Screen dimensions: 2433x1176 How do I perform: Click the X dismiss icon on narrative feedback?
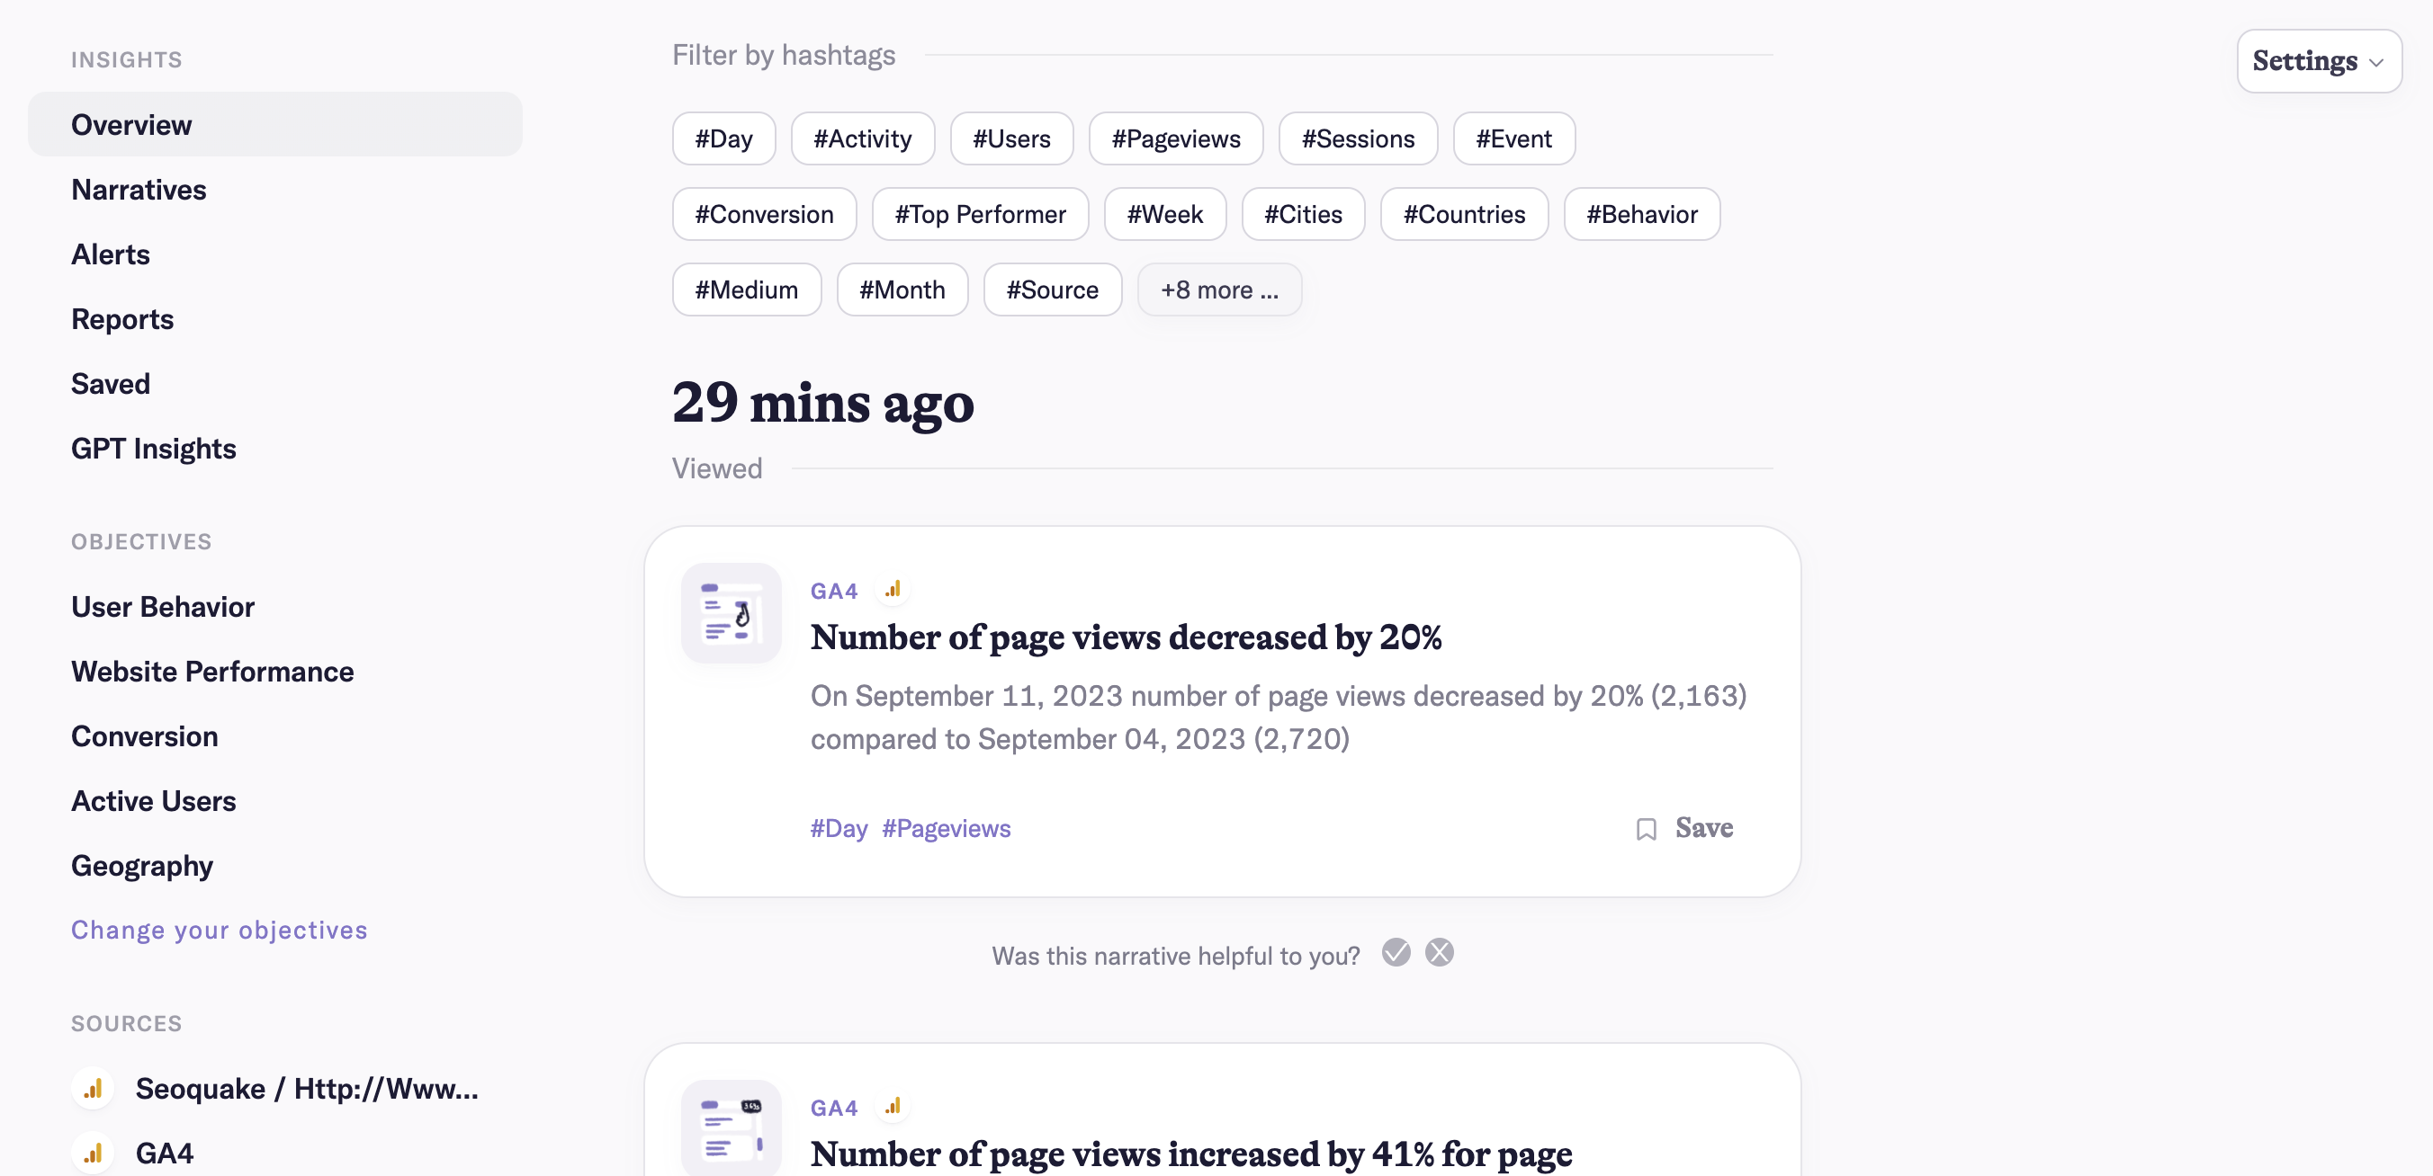[x=1439, y=953]
